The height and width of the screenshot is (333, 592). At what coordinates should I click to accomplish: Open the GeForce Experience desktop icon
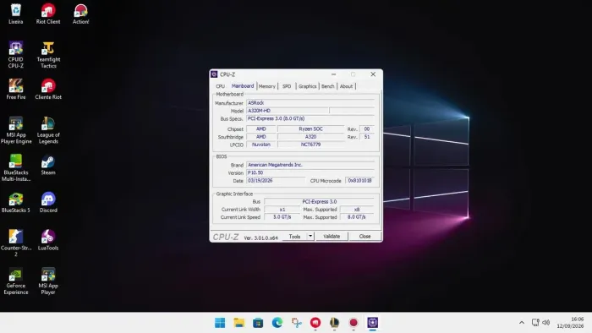[16, 281]
